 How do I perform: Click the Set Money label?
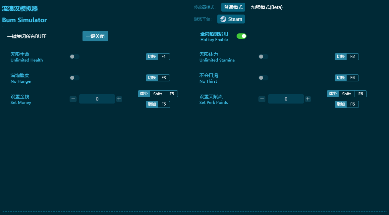tap(21, 103)
